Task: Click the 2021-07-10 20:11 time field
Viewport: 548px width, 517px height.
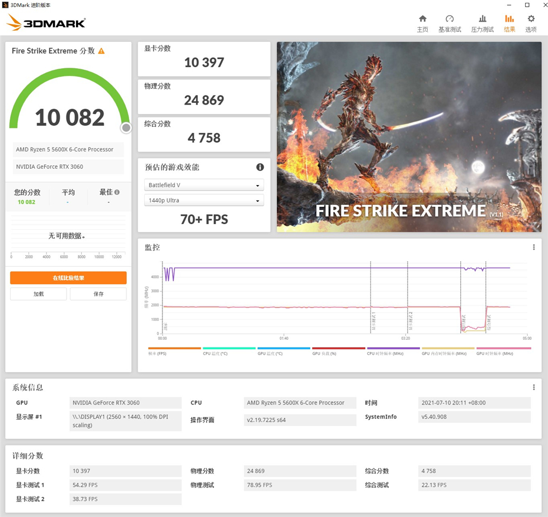Action: [474, 403]
